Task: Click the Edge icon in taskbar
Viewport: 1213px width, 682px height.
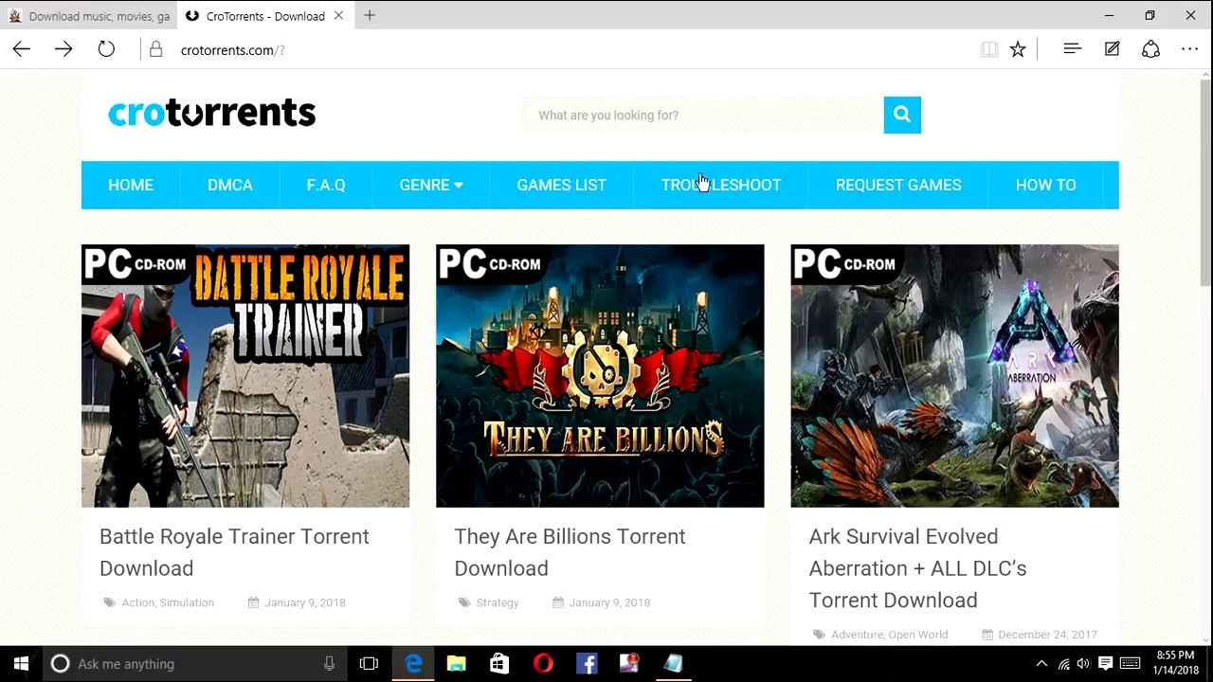Action: pos(413,663)
